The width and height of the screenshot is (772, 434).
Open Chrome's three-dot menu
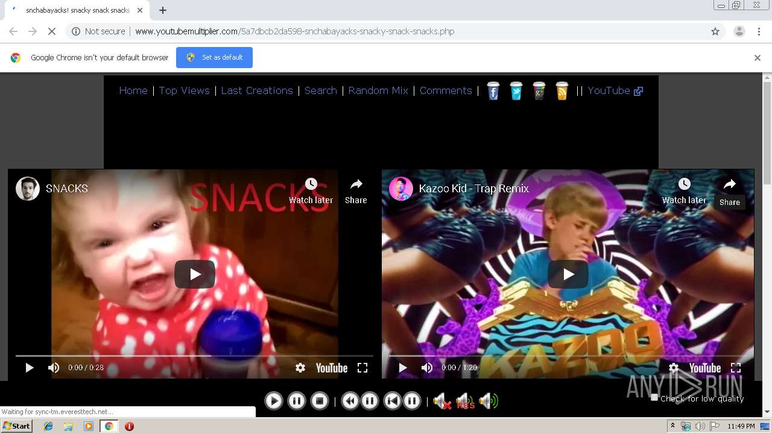pyautogui.click(x=759, y=31)
